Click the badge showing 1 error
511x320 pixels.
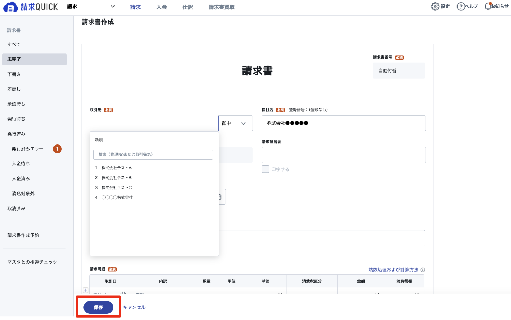coord(57,149)
